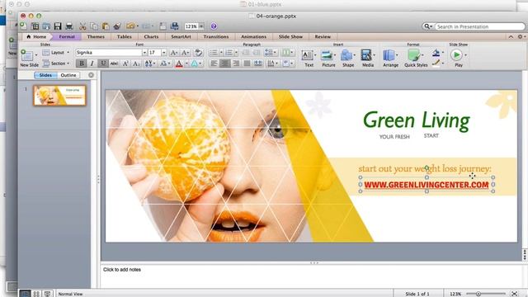Open the Review ribbon tab
Screen dimensions: 528x297
coord(323,36)
